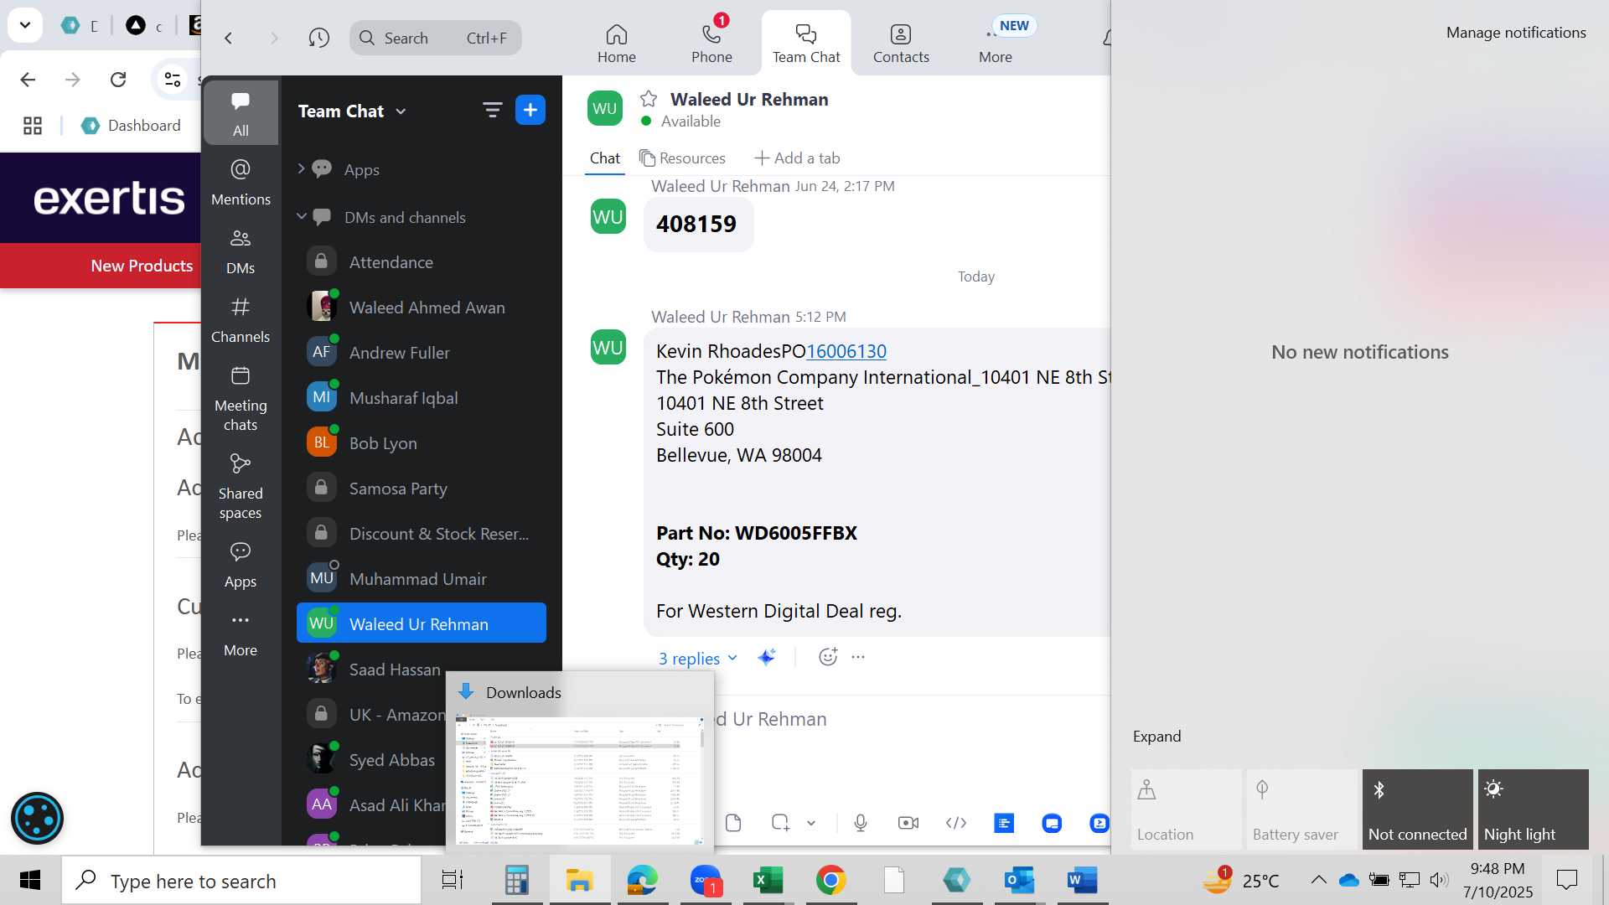1609x905 pixels.
Task: Click the PO link 16006130
Action: tap(846, 351)
